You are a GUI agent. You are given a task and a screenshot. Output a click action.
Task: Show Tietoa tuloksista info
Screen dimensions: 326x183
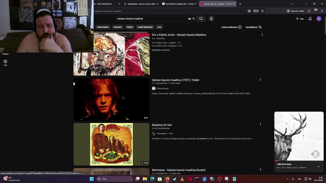[x=231, y=27]
